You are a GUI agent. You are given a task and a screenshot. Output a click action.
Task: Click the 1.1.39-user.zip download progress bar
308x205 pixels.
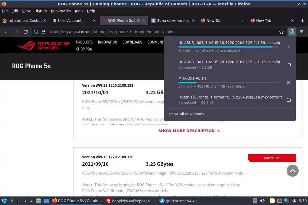(228, 47)
